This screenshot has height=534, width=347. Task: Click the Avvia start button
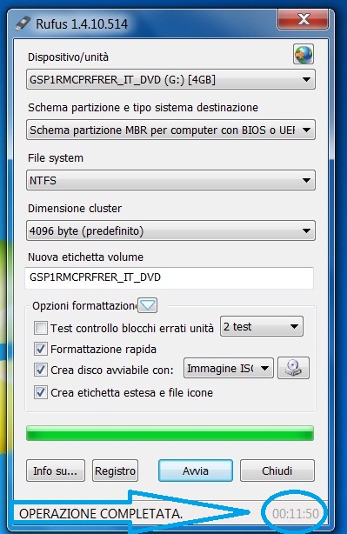(196, 471)
